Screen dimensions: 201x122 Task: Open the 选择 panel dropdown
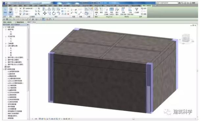[x=5, y=17]
